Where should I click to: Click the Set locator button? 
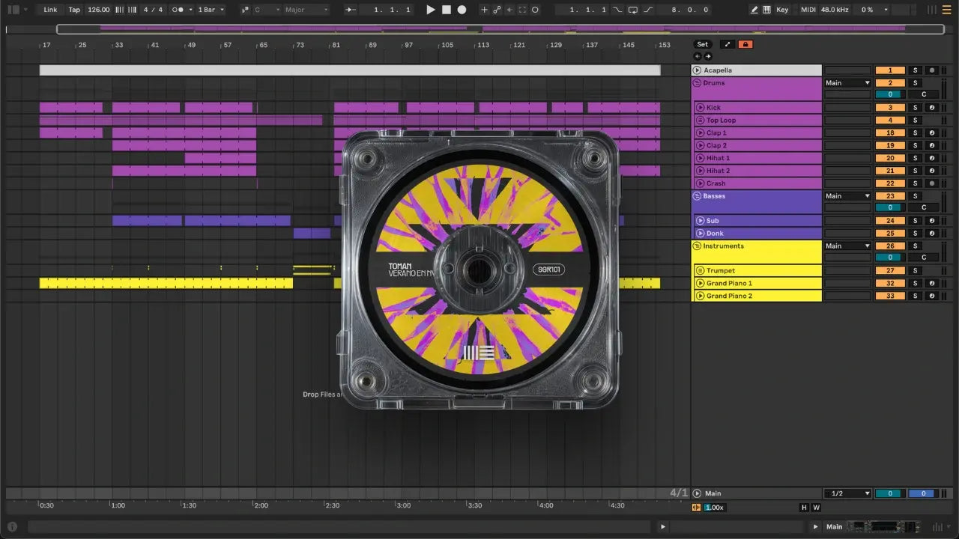pyautogui.click(x=702, y=44)
